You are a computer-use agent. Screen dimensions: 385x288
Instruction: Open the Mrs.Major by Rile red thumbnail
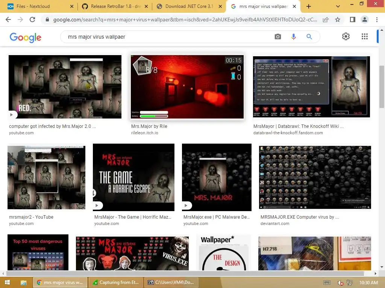(187, 87)
